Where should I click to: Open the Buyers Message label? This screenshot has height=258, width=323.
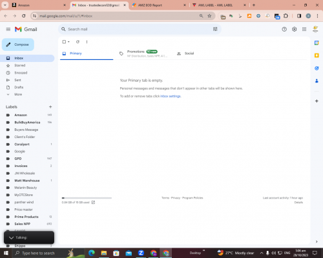(27, 130)
